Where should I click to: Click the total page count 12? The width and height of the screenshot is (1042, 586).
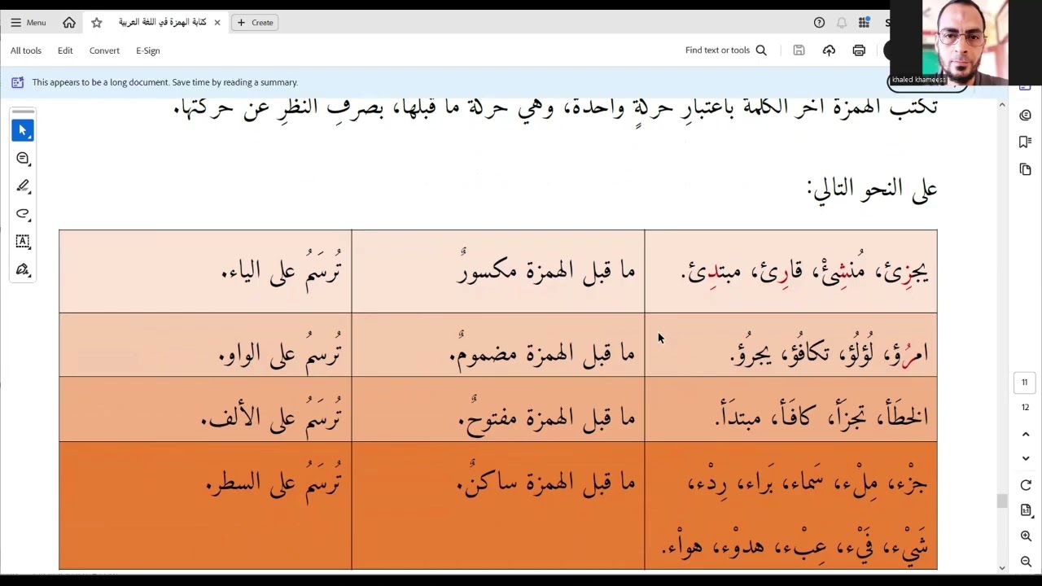click(1025, 408)
